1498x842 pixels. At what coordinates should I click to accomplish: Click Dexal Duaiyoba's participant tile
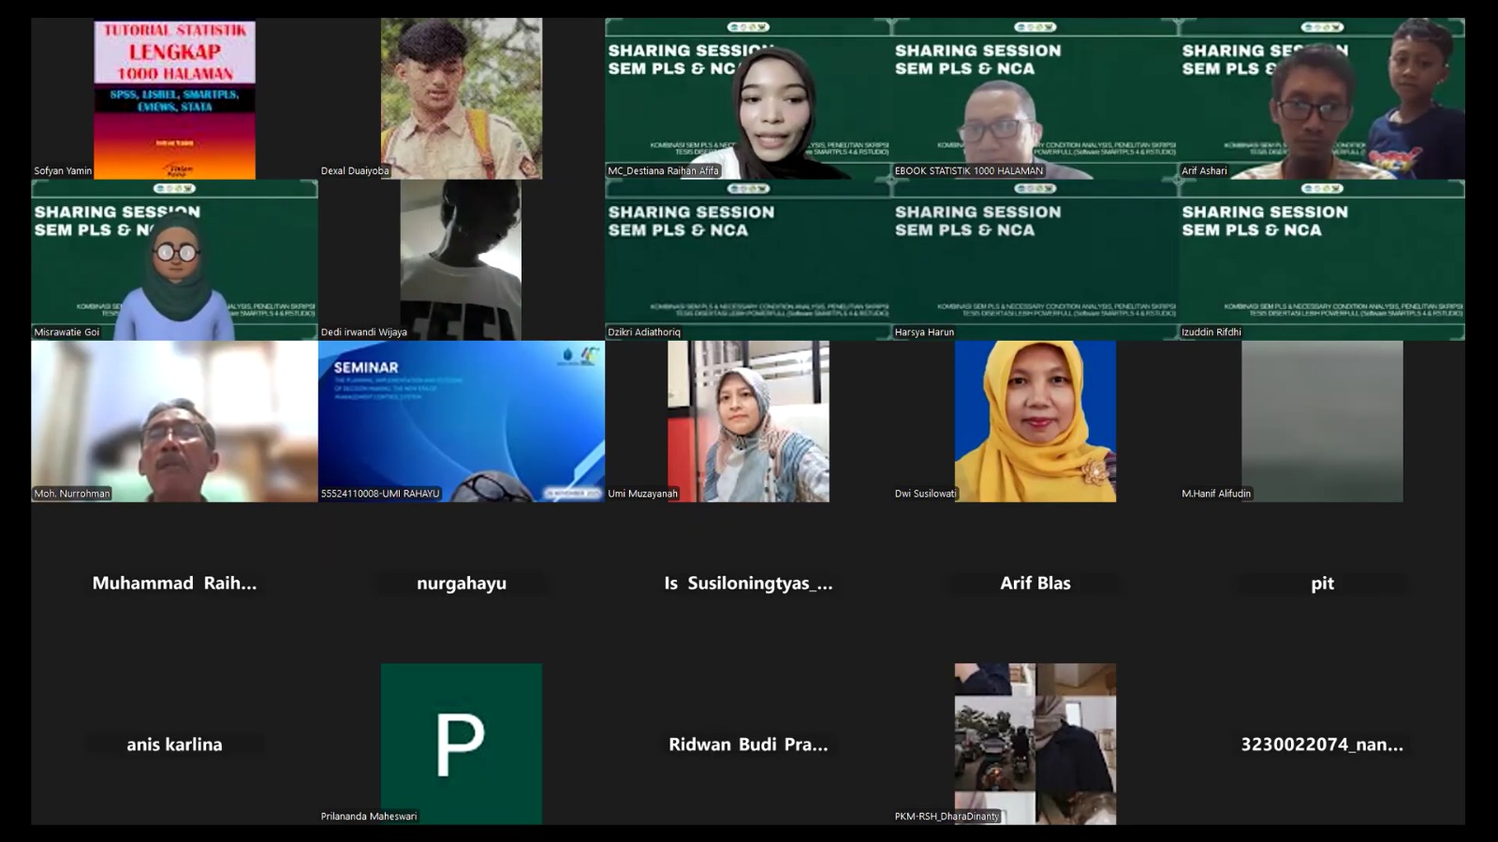click(461, 99)
